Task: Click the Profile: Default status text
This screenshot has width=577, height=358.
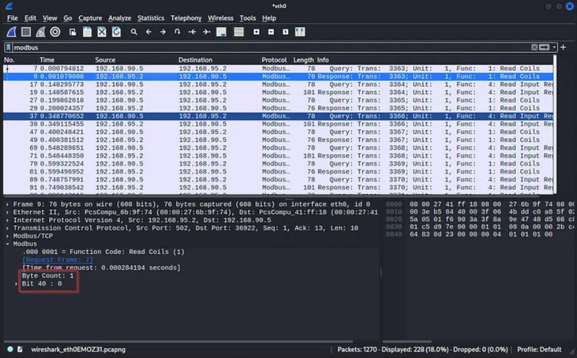Action: coord(539,349)
